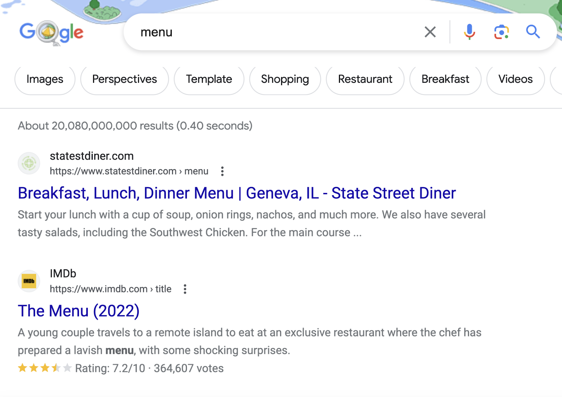
Task: Click the Restaurant filter chip
Action: click(x=365, y=79)
